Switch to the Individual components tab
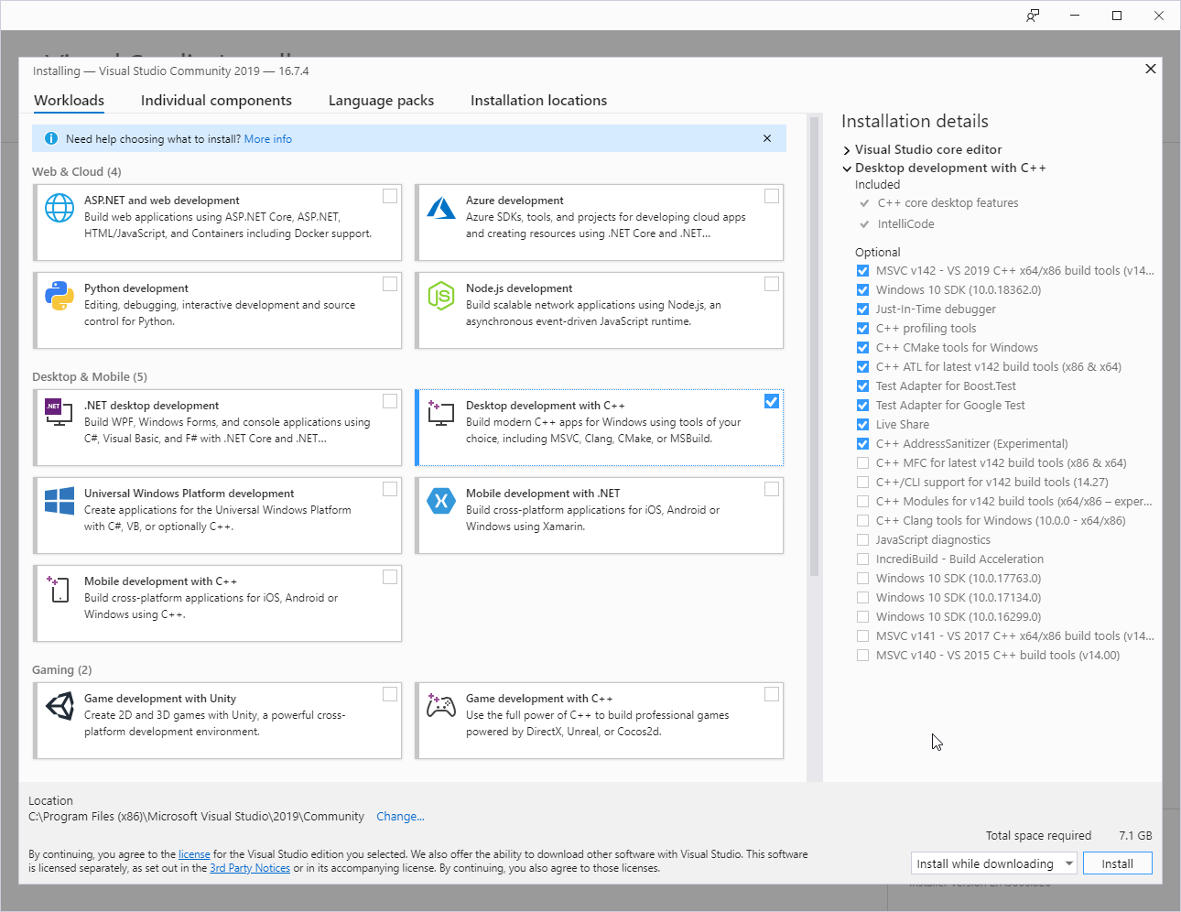 pos(216,100)
